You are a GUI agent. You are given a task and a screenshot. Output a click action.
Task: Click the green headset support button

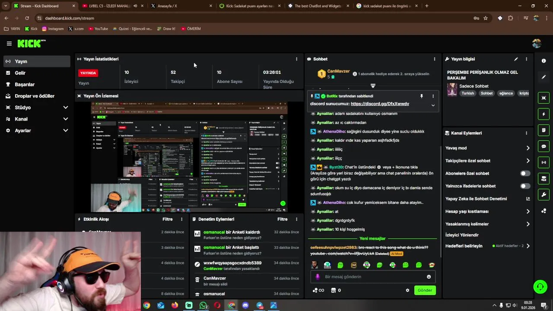pos(540,286)
